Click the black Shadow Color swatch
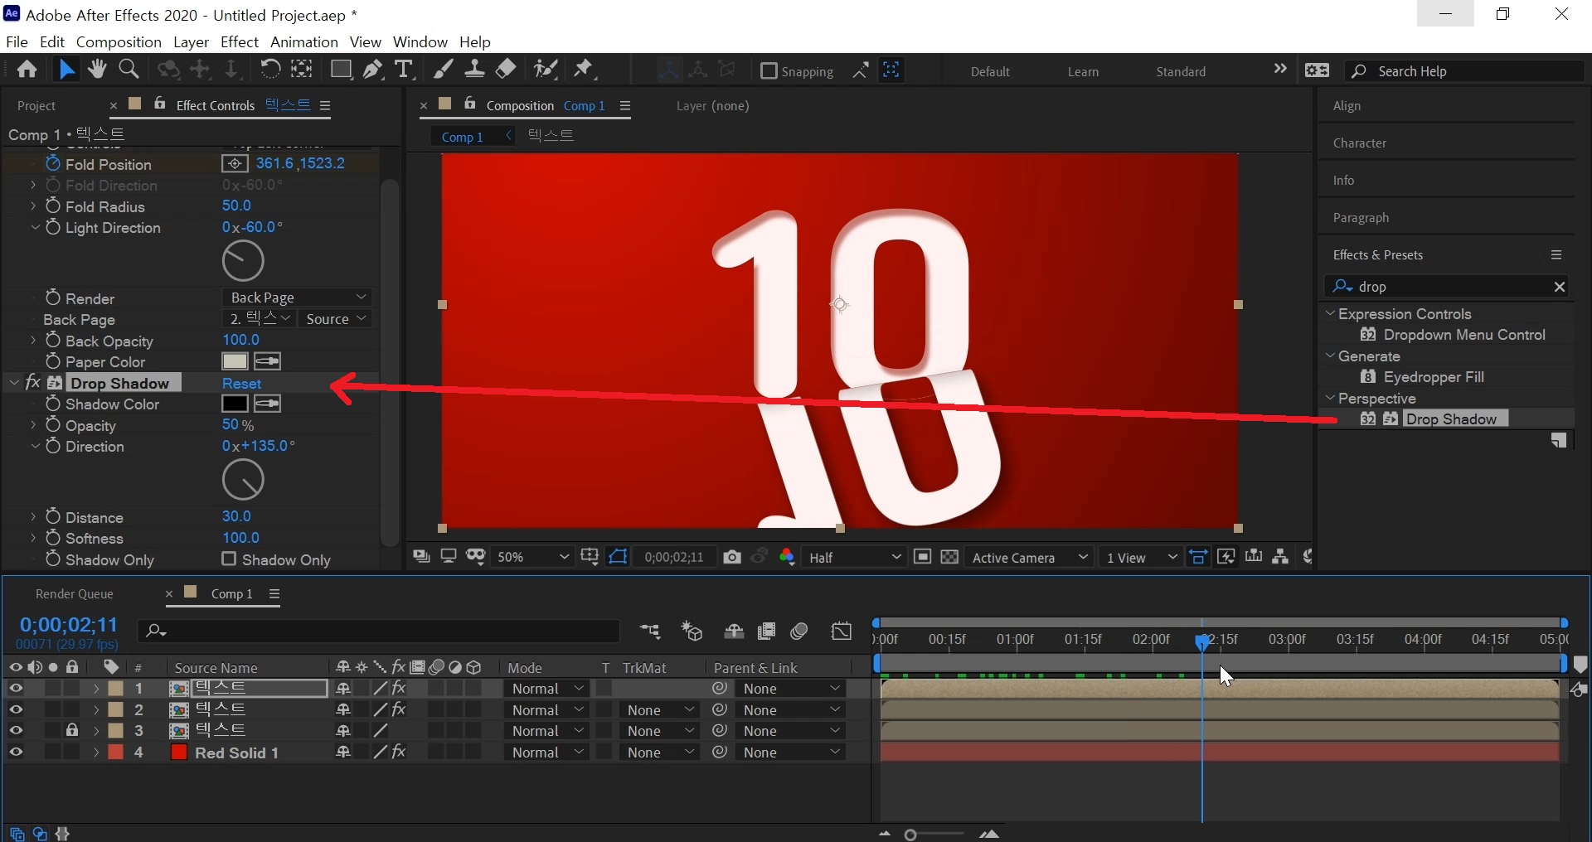Screen dimensions: 1592x842 235,404
